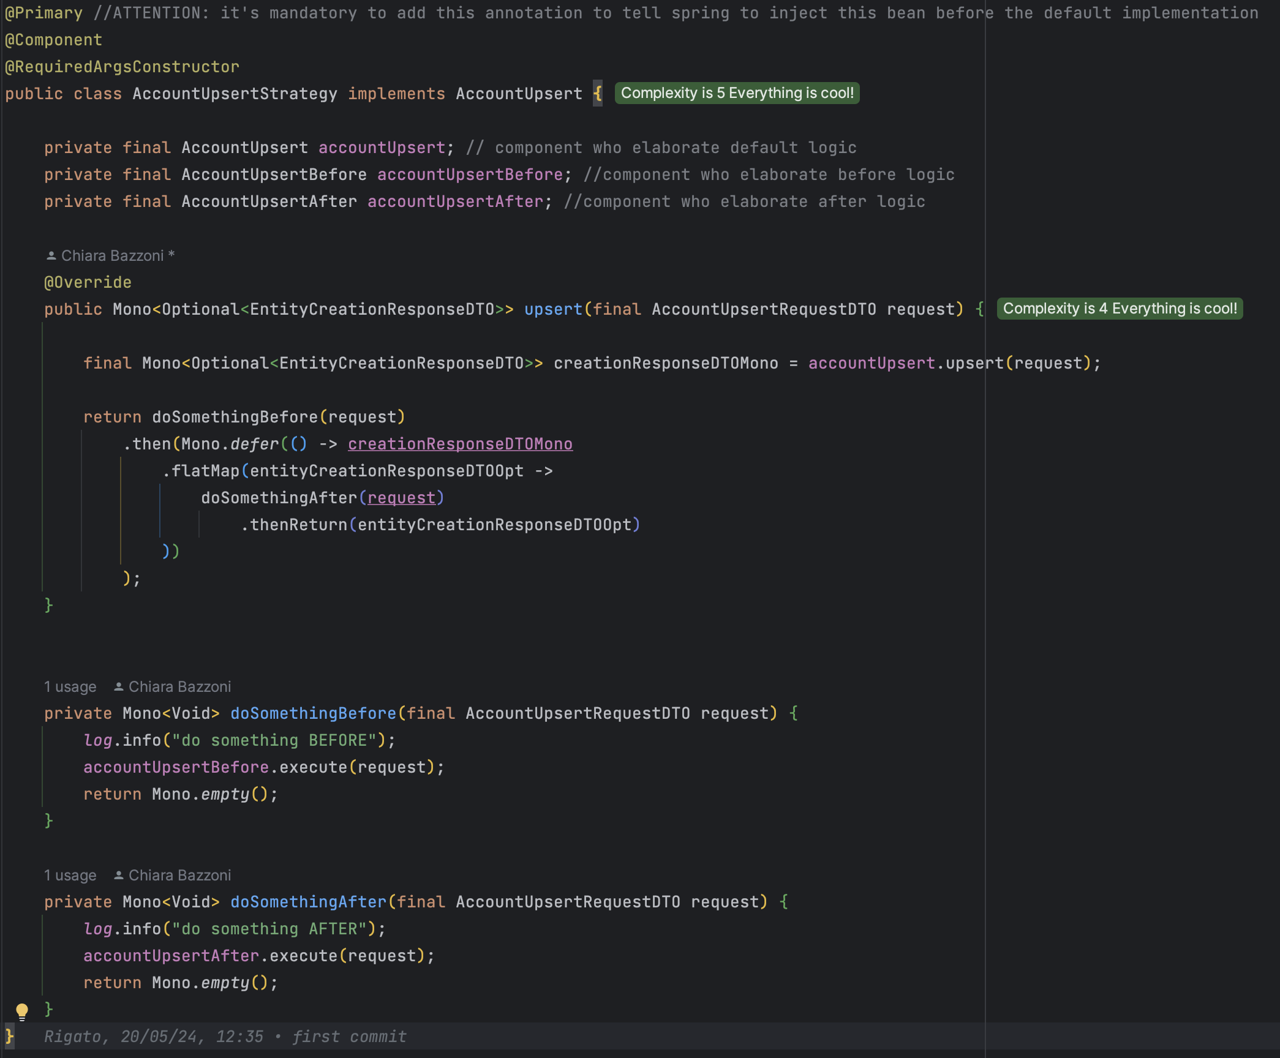The height and width of the screenshot is (1058, 1280).
Task: Click the doSomethingAfter method declaration name
Action: (x=308, y=902)
